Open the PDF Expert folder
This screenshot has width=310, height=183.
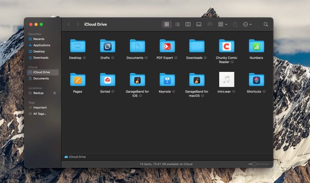pos(167,46)
